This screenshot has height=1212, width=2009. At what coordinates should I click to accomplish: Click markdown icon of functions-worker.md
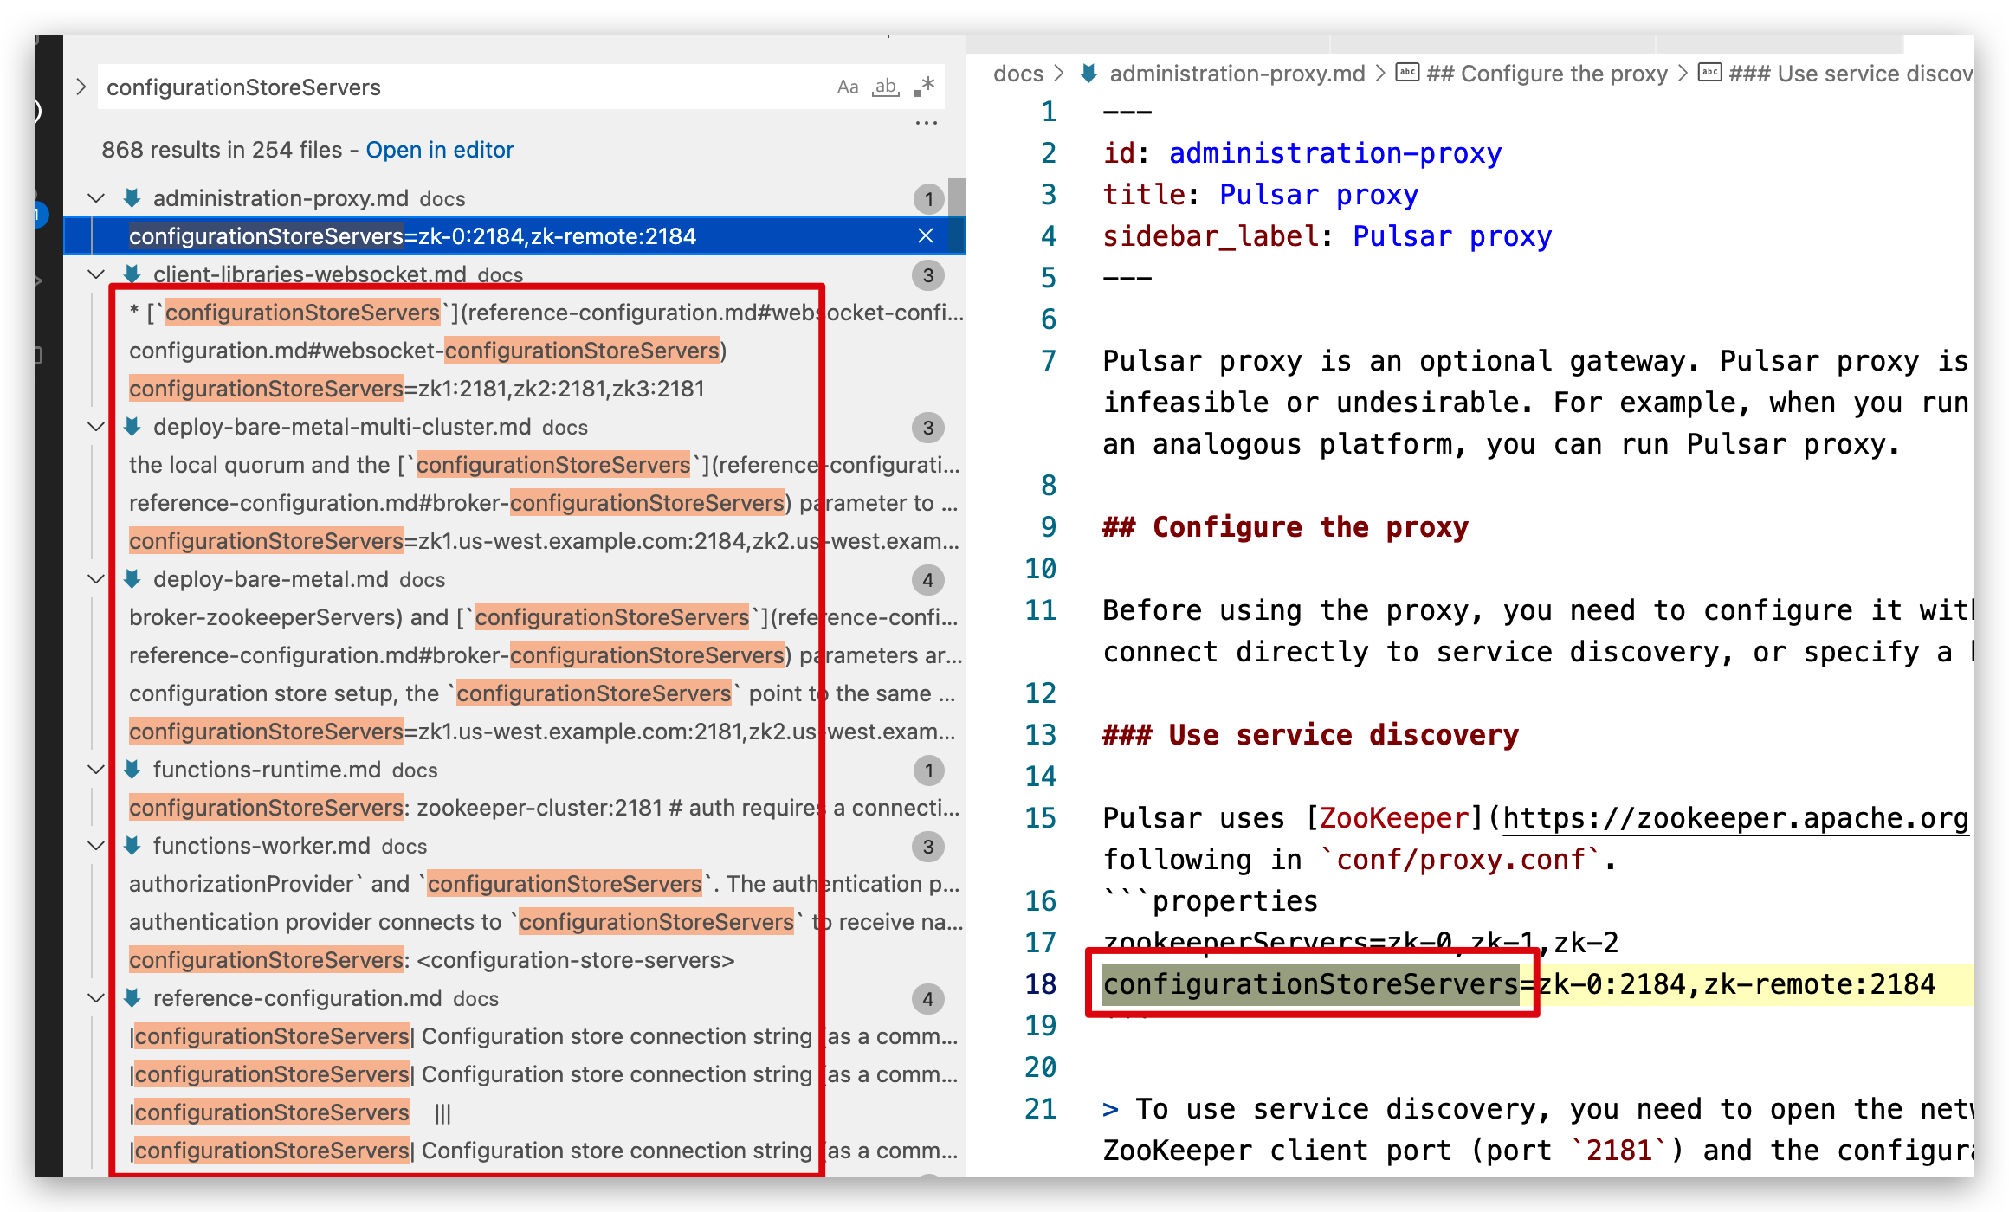coord(132,846)
